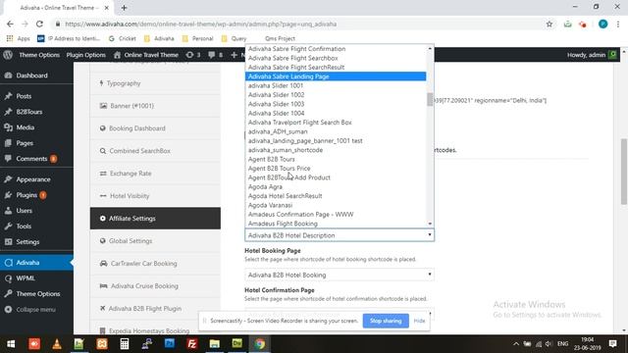Choose adivaha Slider 1001 option
Screen dimensions: 628x353
[x=336, y=85]
